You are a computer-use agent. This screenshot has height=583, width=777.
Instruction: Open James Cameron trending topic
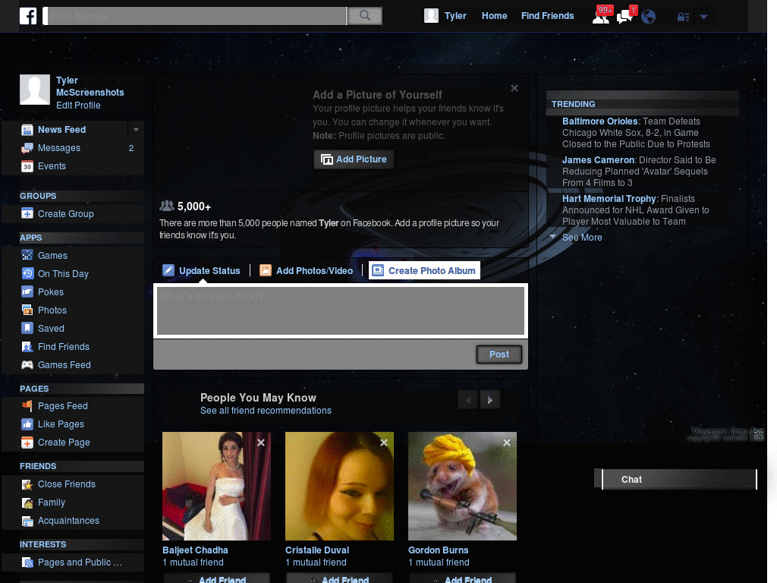598,160
